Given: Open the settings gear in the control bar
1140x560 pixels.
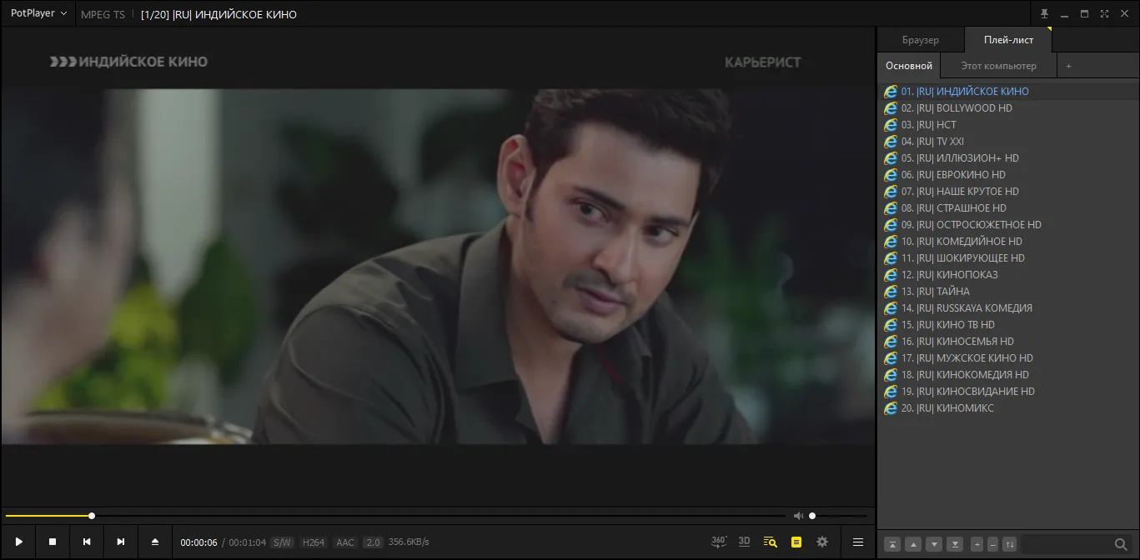Looking at the screenshot, I should (822, 542).
